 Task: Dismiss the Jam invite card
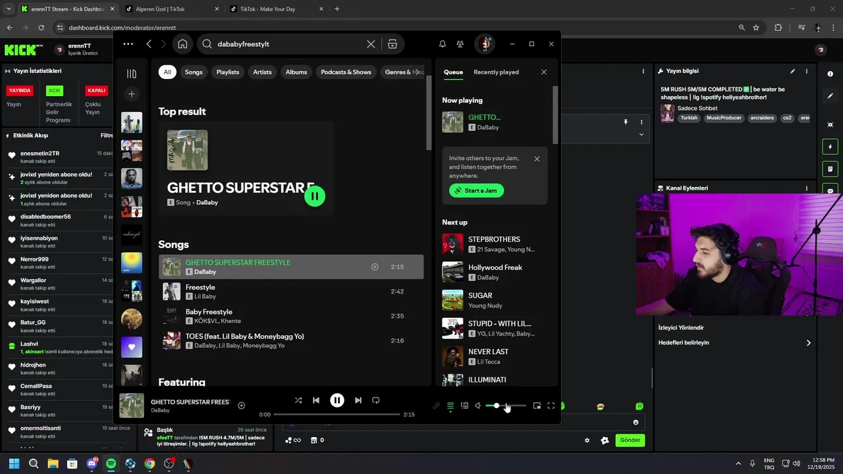pos(537,159)
